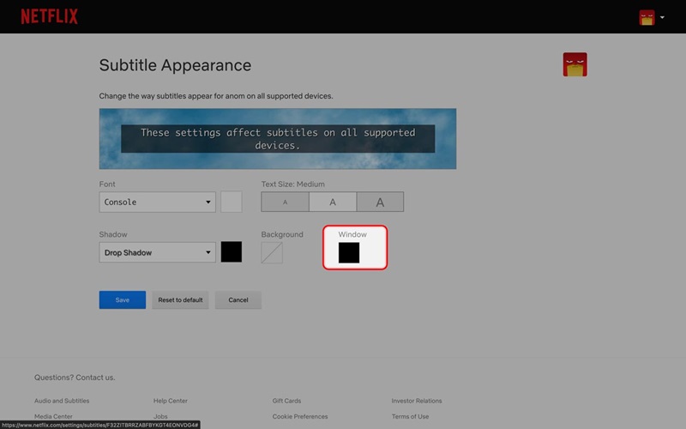Pick the font color swatch
The image size is (686, 429).
[x=232, y=202]
